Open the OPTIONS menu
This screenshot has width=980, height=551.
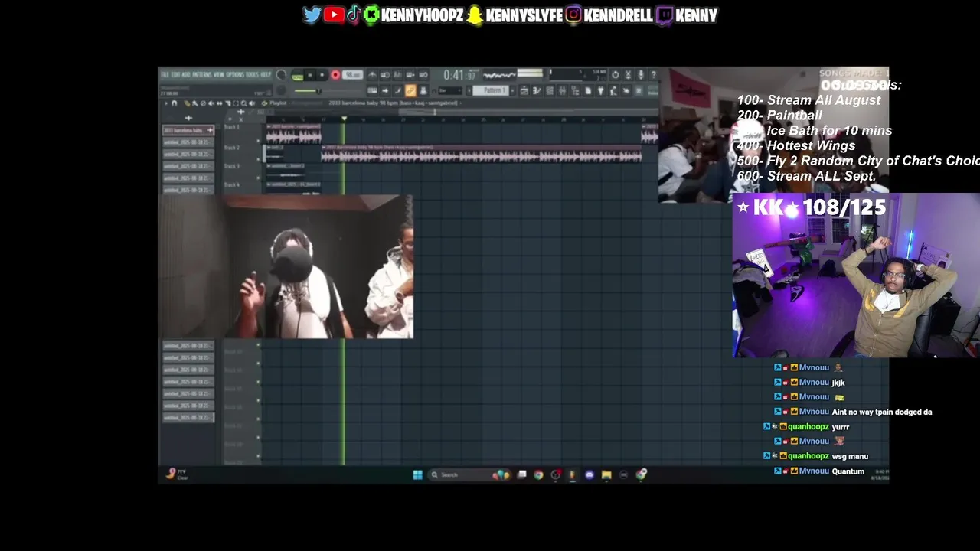pyautogui.click(x=235, y=74)
